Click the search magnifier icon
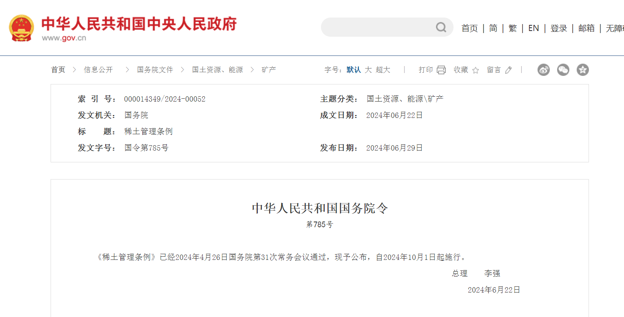Viewport: 624px width, 317px height. tap(441, 27)
